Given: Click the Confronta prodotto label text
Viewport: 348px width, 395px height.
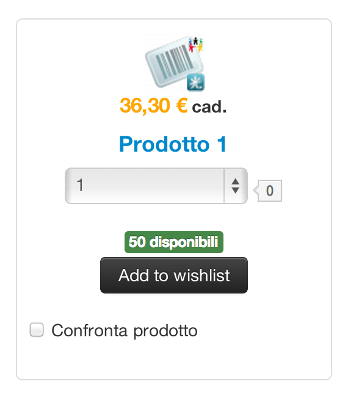Looking at the screenshot, I should (125, 331).
